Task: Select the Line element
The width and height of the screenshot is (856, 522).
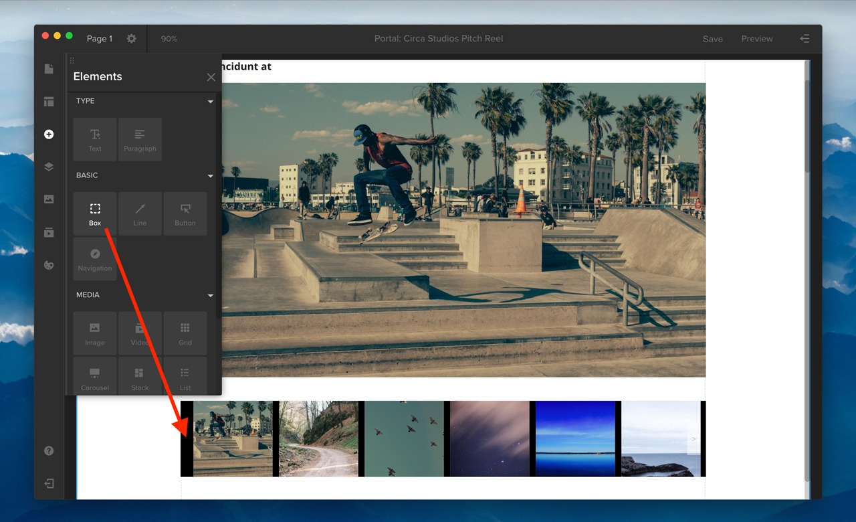Action: [x=140, y=213]
